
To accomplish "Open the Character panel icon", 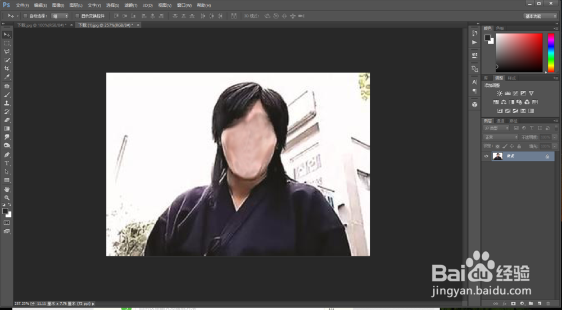I will point(474,82).
